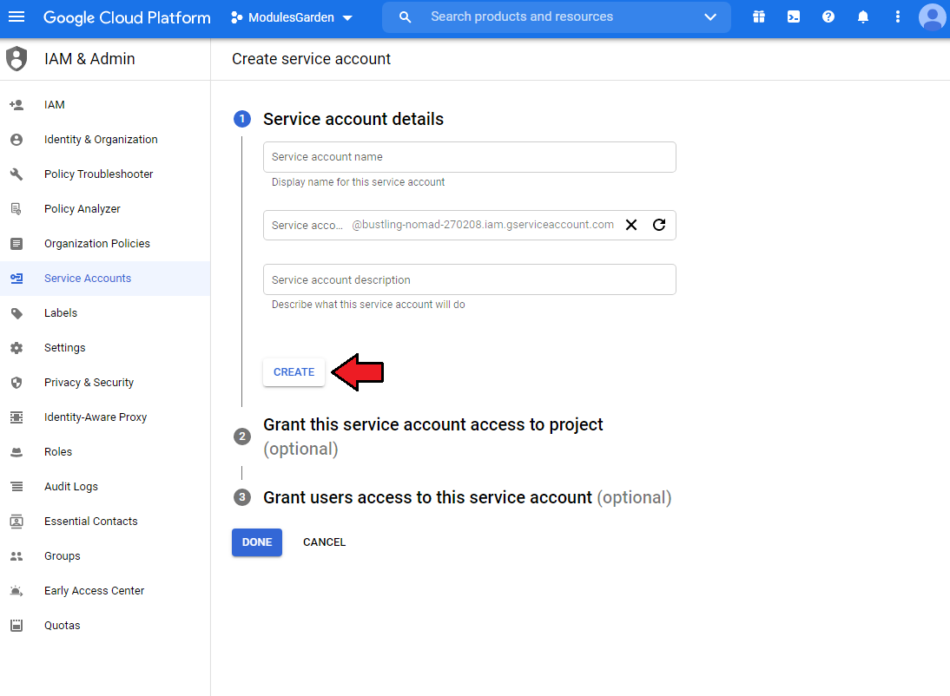Select the Service account details step heading
This screenshot has width=950, height=696.
tap(353, 119)
